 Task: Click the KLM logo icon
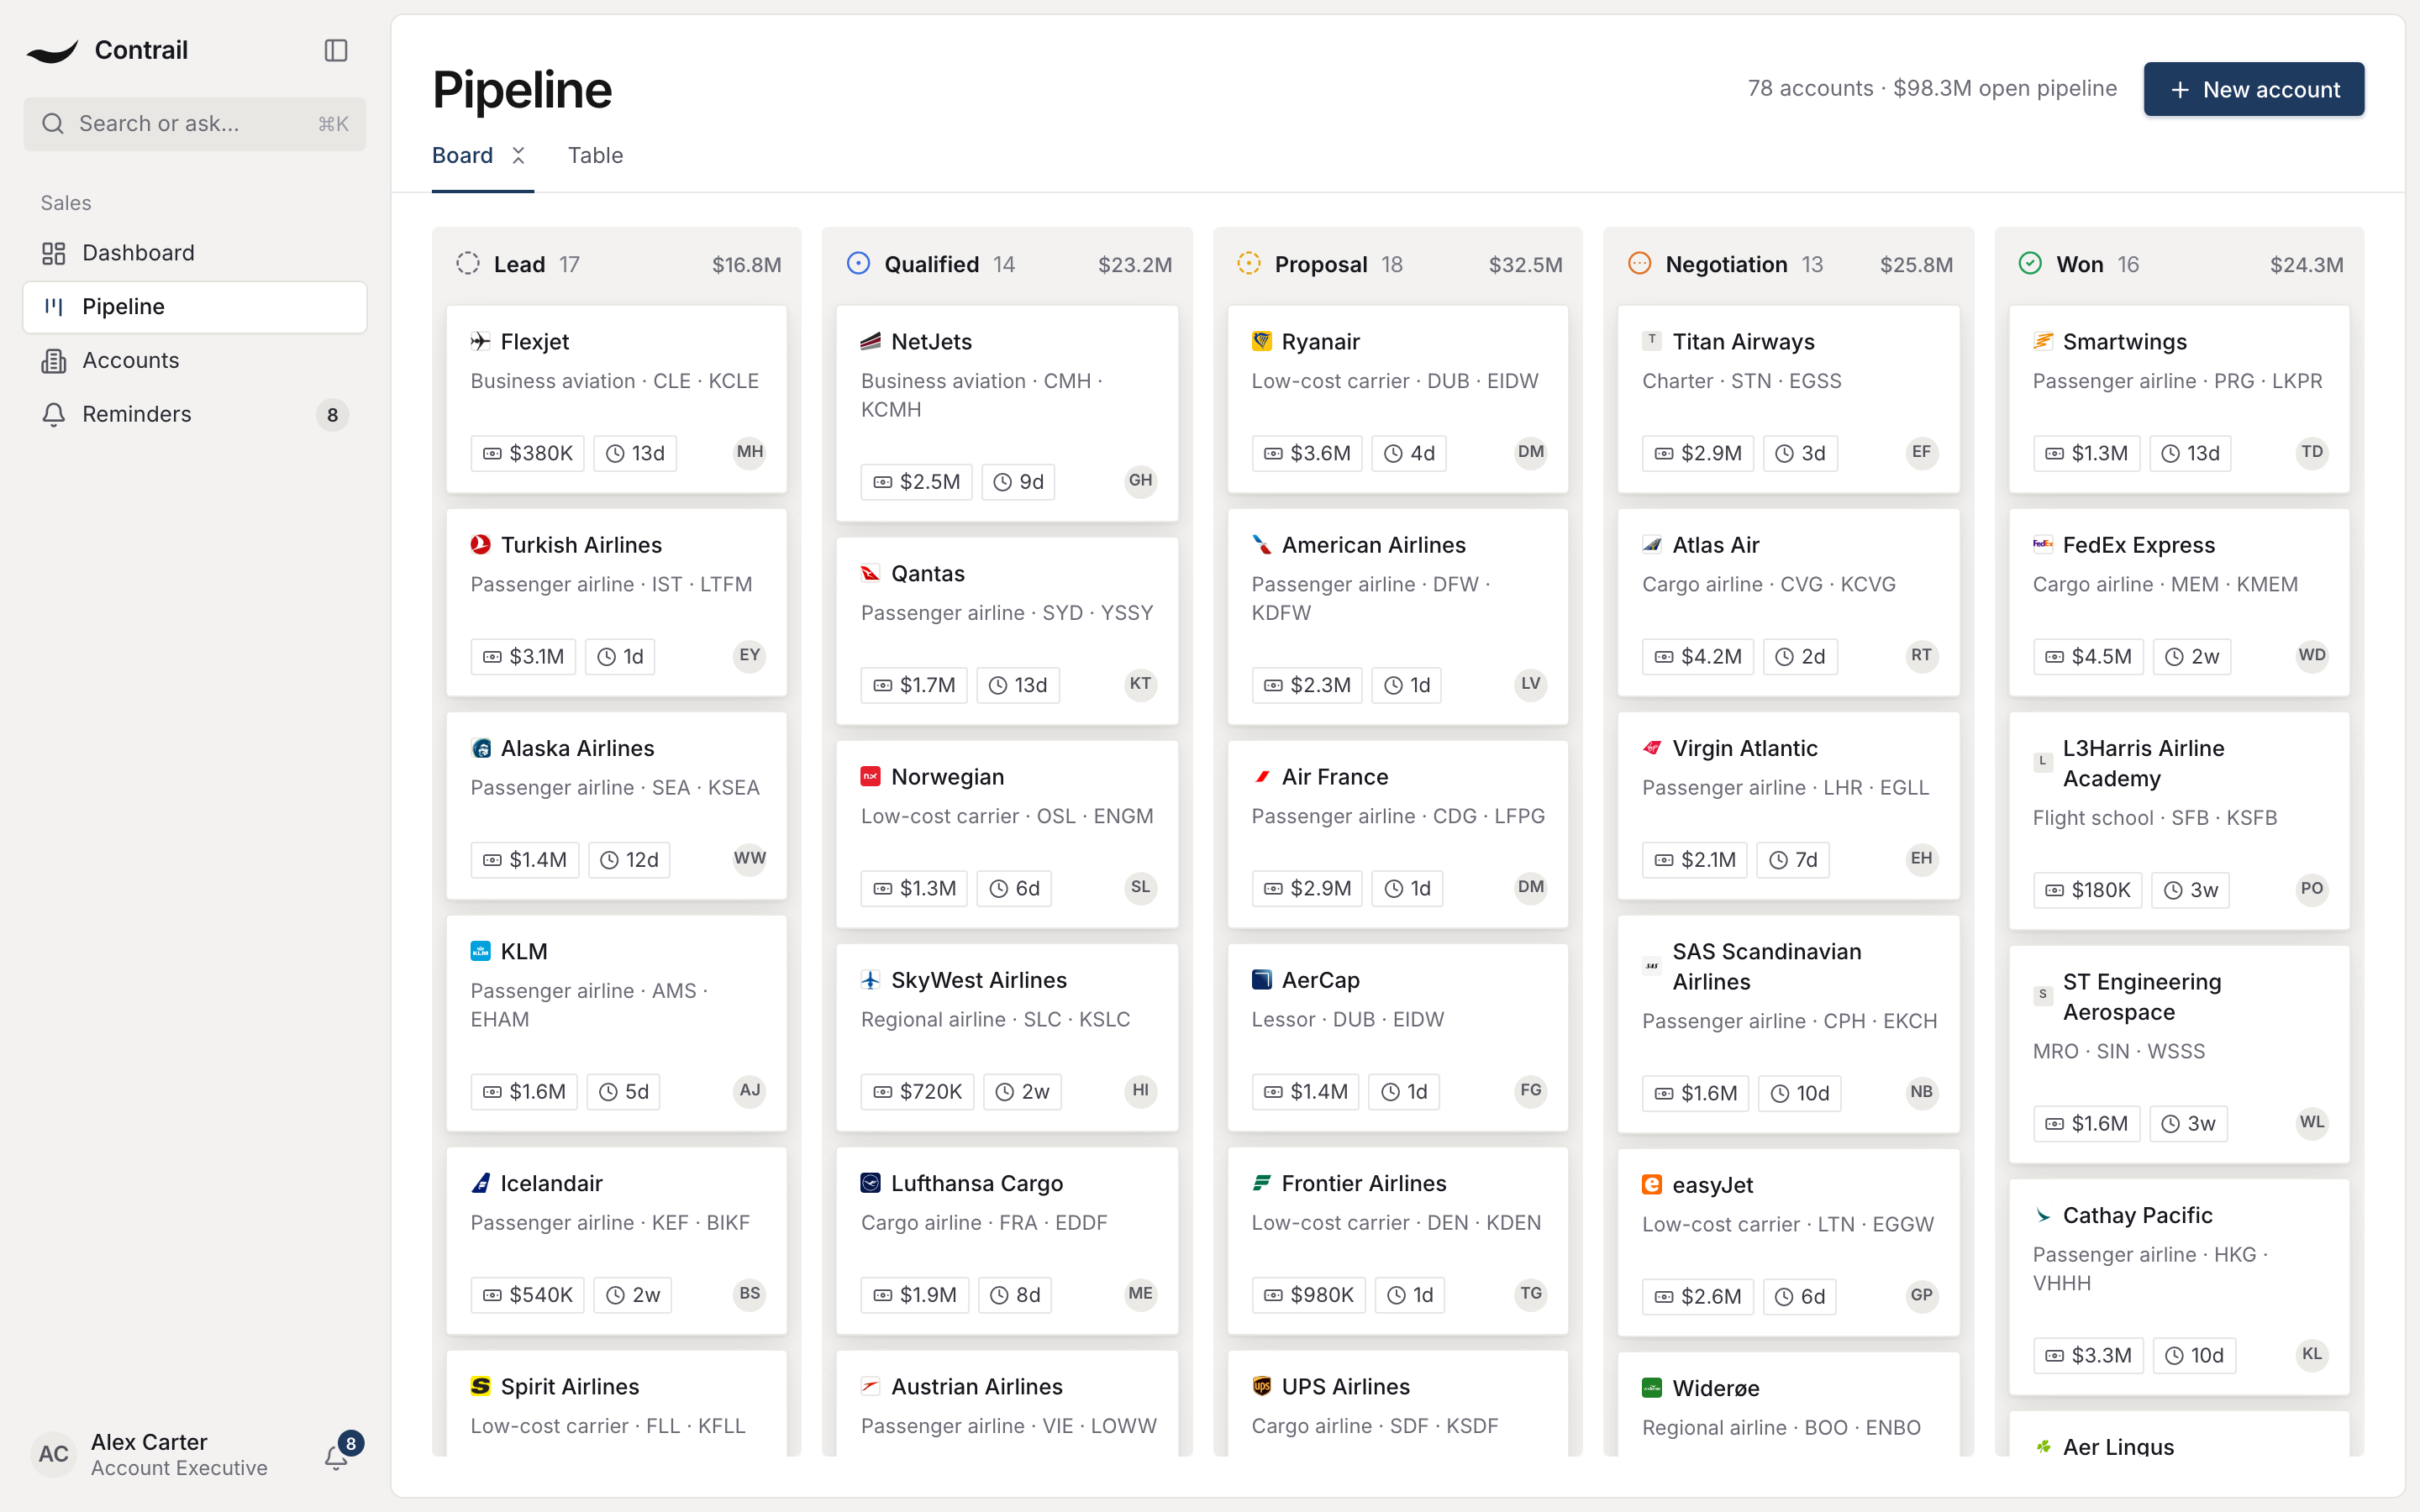pos(481,950)
